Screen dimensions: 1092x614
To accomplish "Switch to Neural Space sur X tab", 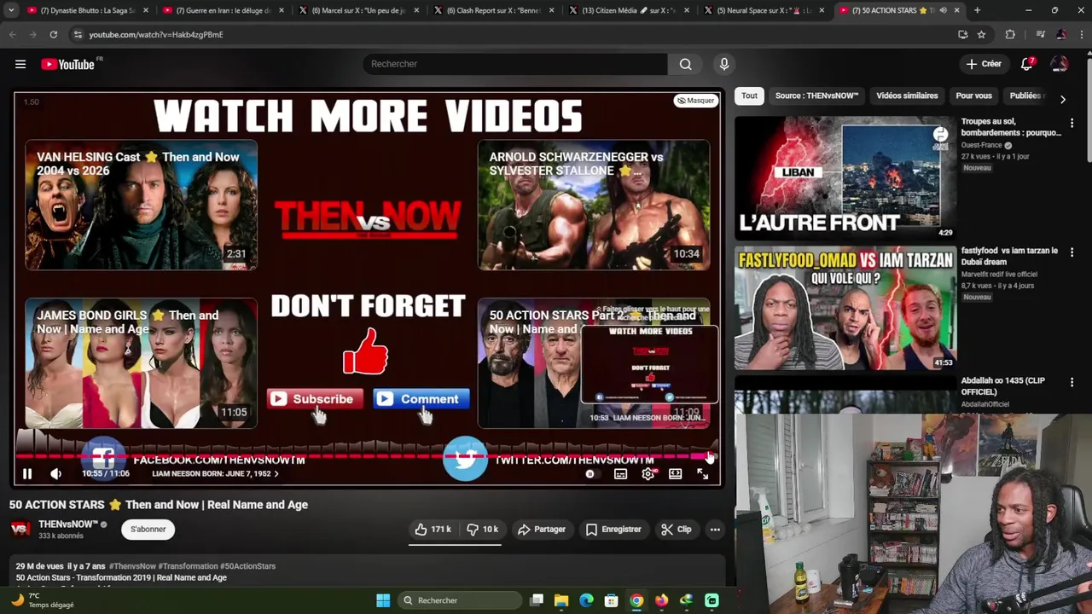I will coord(765,10).
